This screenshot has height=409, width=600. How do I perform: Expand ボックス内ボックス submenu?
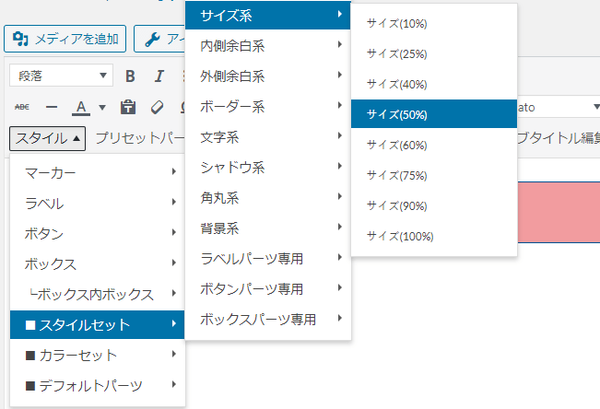coord(98,294)
